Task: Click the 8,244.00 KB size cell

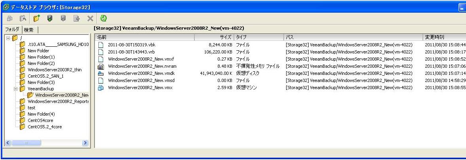Action: (221, 45)
